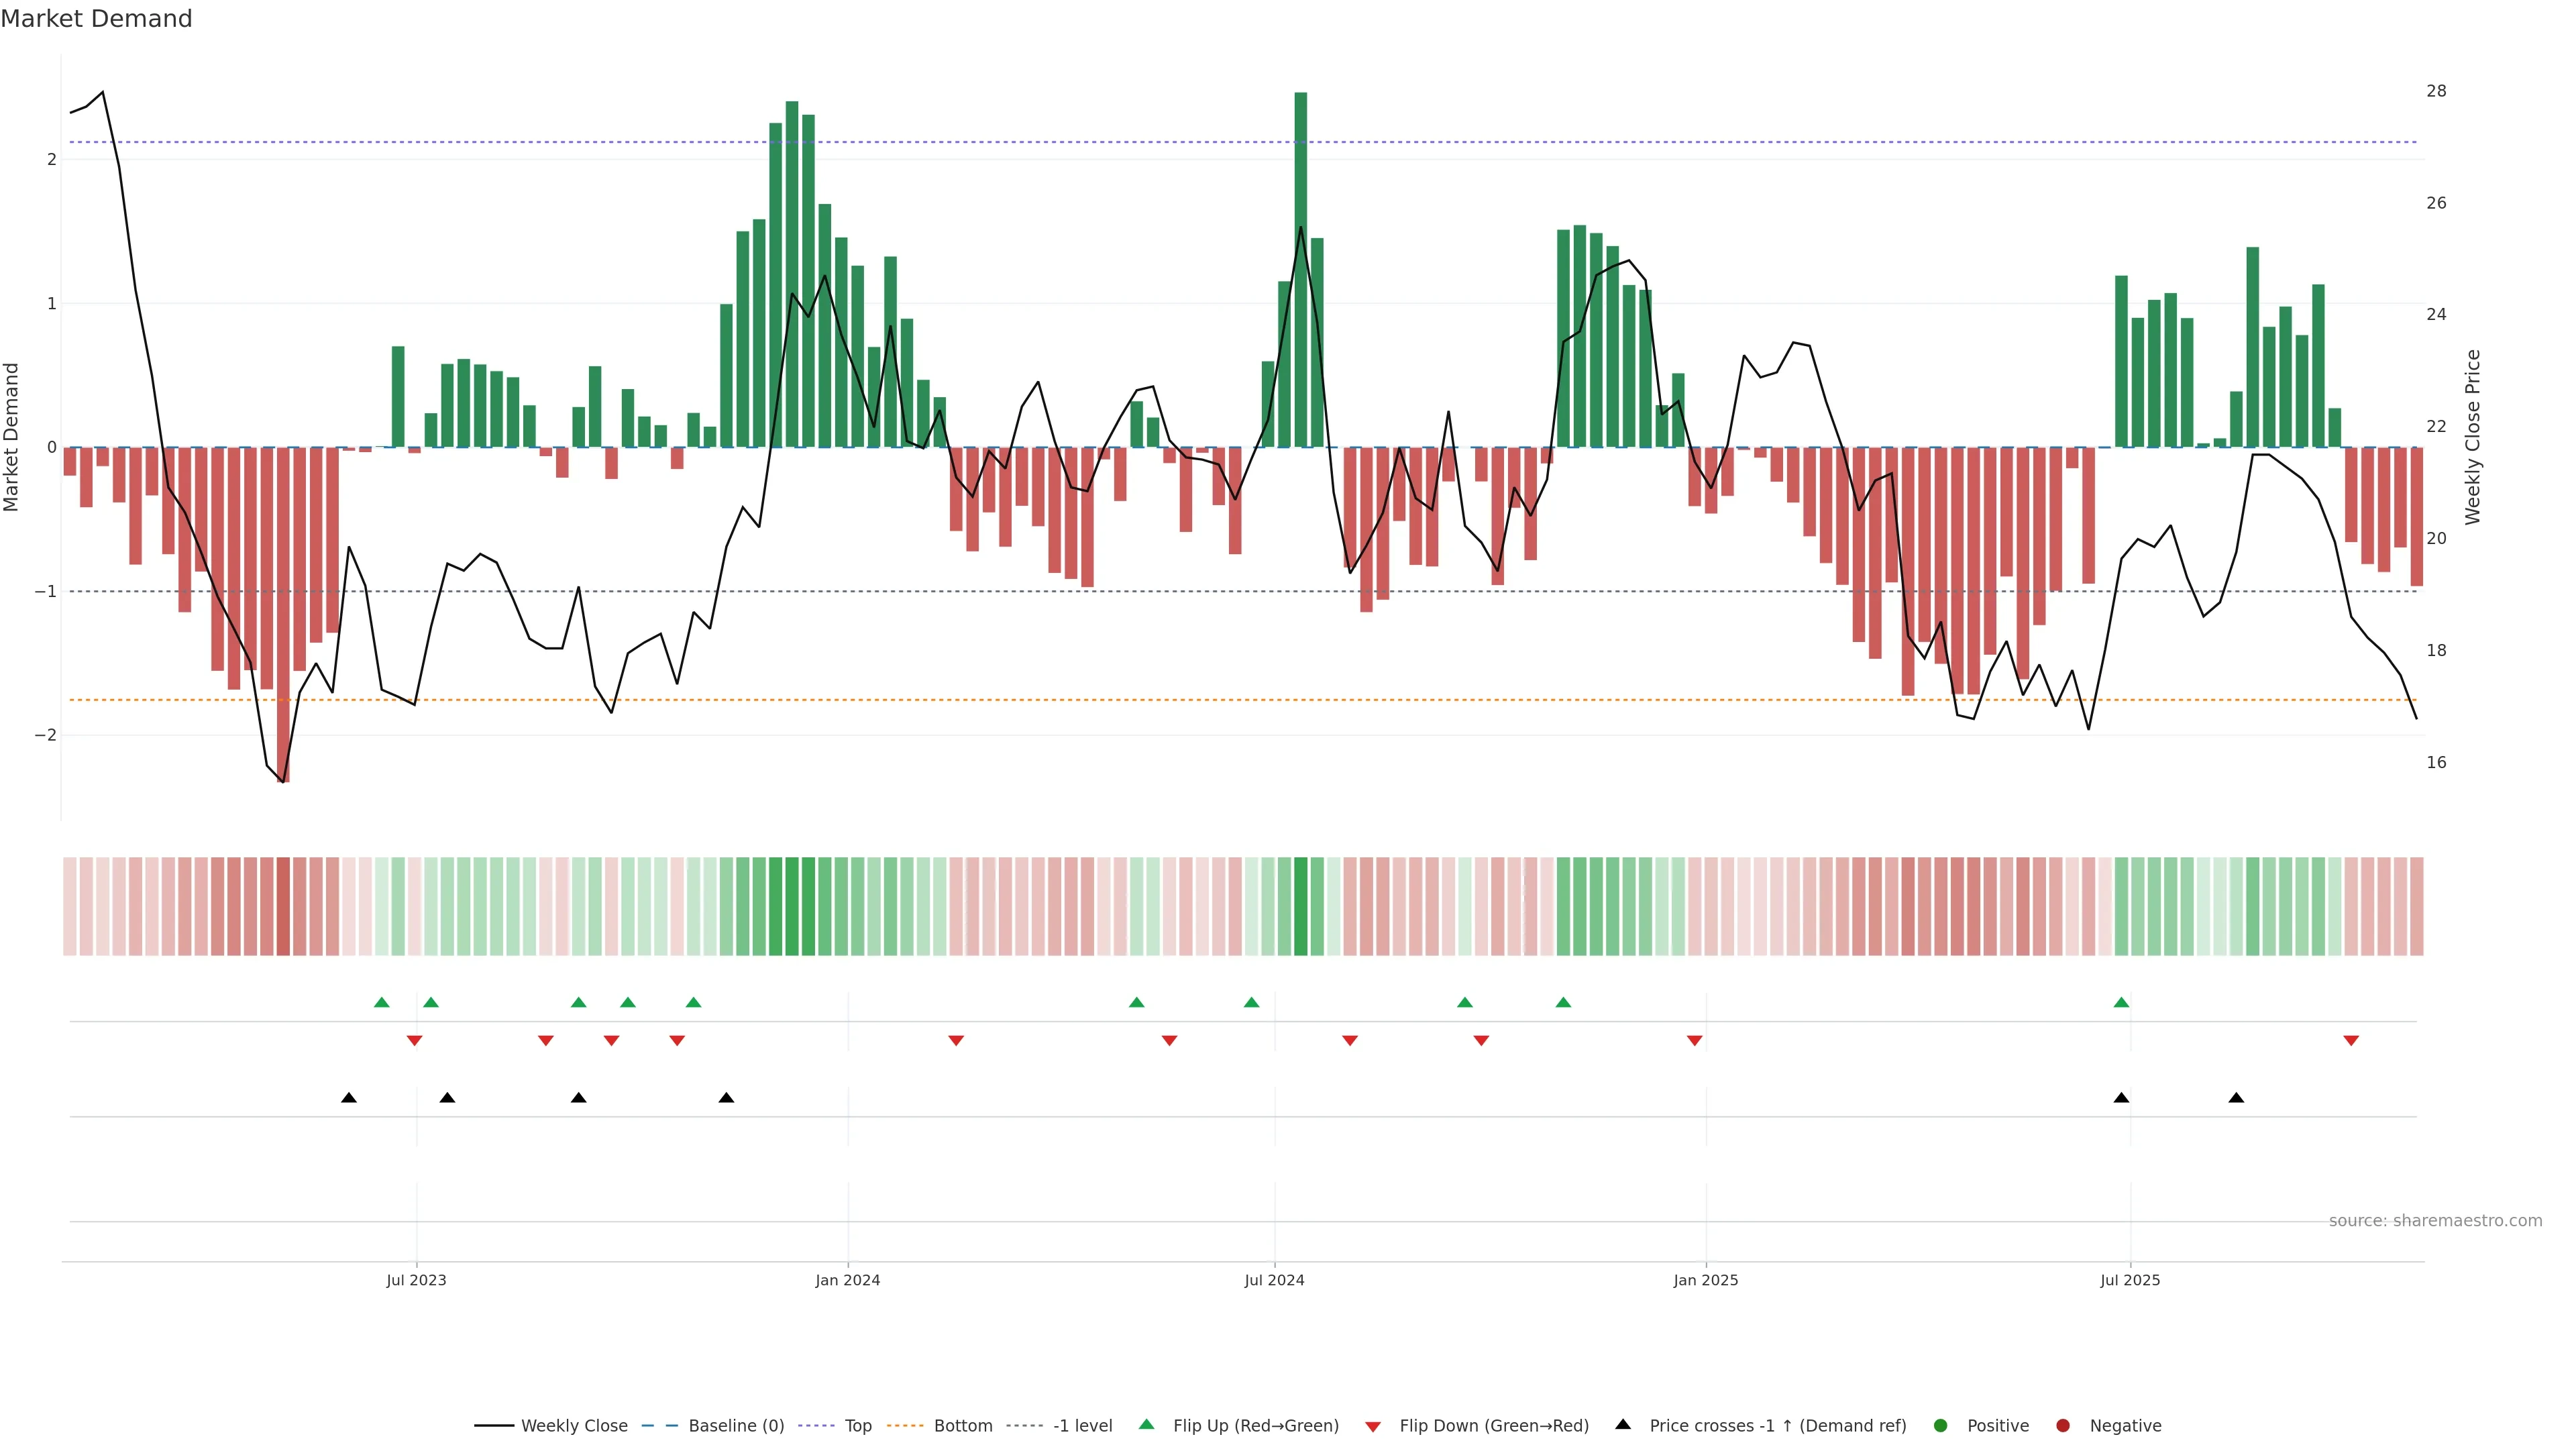Toggle the Weekly Close legend entry

(573, 1426)
